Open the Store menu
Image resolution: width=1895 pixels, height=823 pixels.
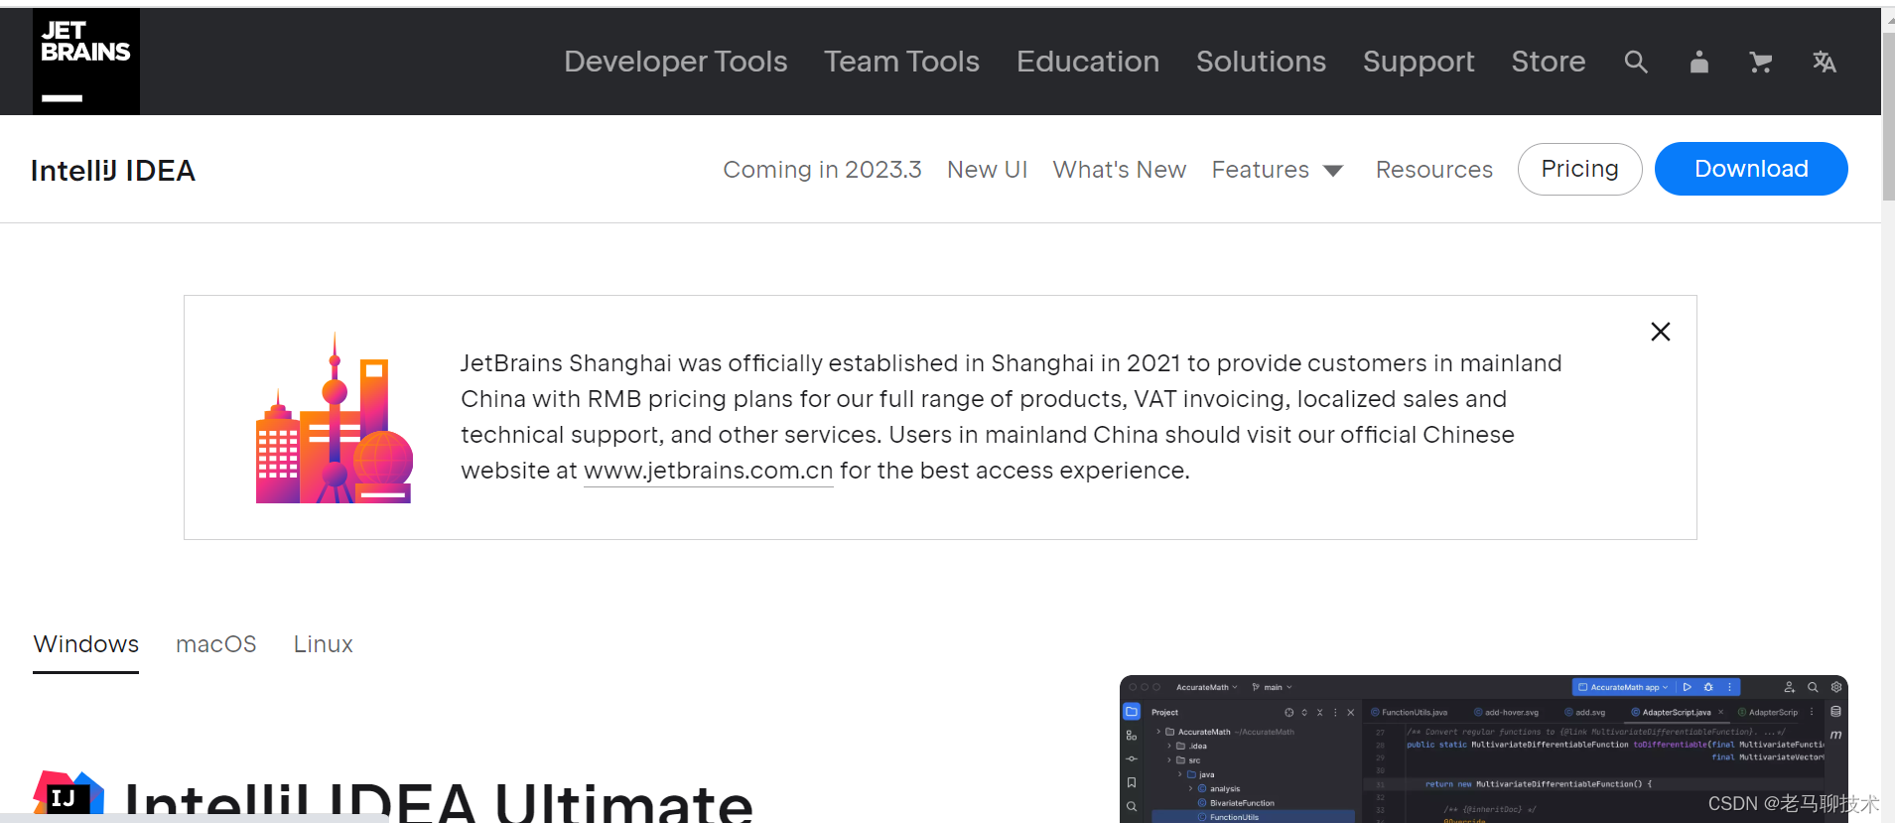1549,62
